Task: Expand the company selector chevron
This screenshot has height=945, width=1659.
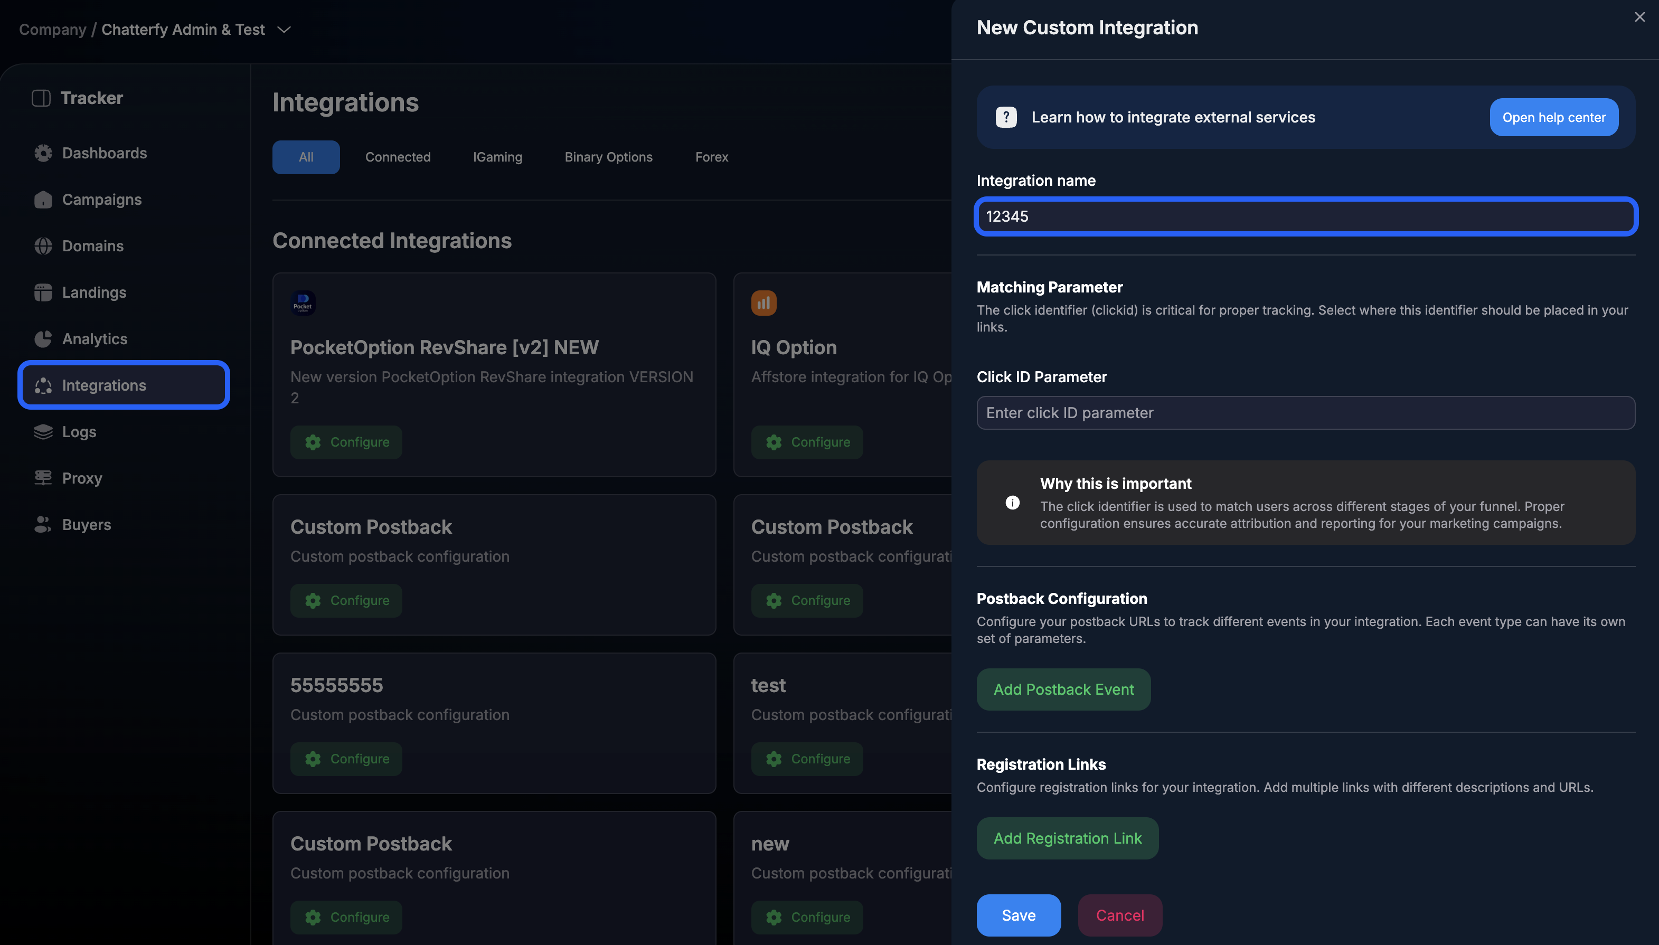Action: [284, 30]
